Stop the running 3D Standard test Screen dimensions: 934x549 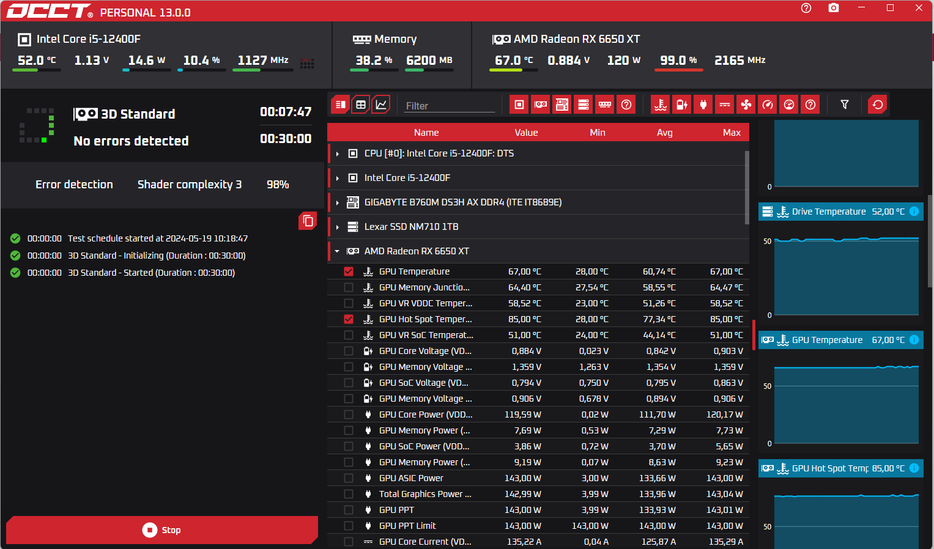point(162,530)
